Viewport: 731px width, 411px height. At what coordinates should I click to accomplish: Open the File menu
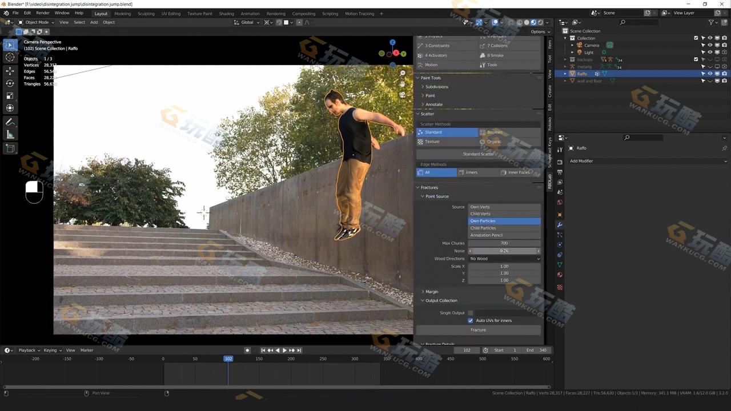pyautogui.click(x=15, y=13)
